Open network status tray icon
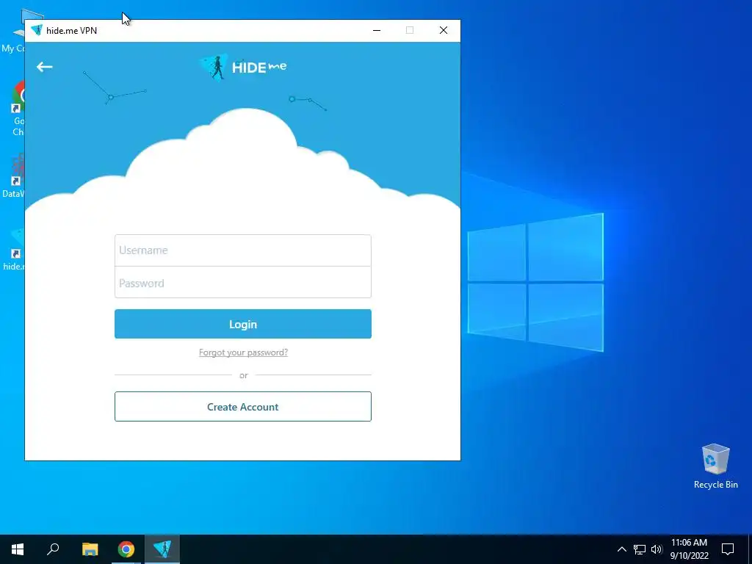 click(640, 549)
